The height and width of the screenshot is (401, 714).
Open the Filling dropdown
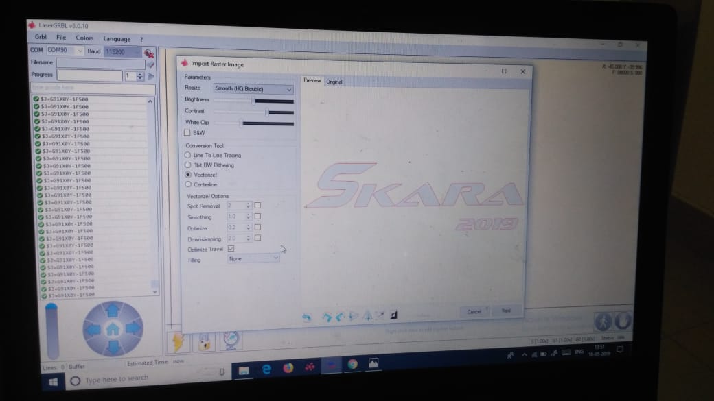tap(253, 258)
